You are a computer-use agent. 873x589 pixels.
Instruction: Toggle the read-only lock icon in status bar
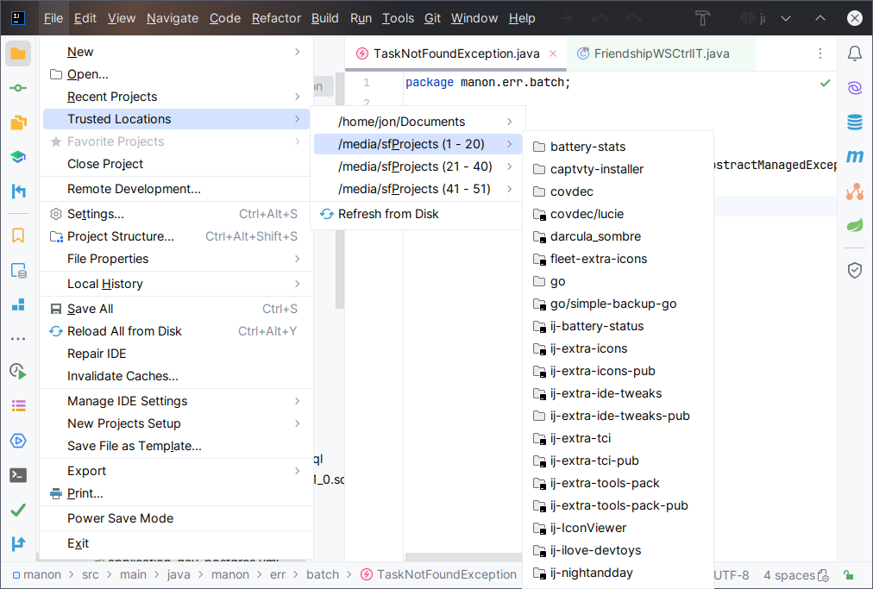tap(849, 574)
